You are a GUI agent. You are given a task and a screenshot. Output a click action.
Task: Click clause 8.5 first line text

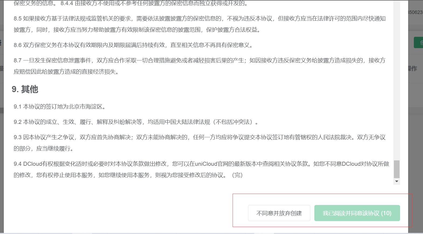coord(200,19)
